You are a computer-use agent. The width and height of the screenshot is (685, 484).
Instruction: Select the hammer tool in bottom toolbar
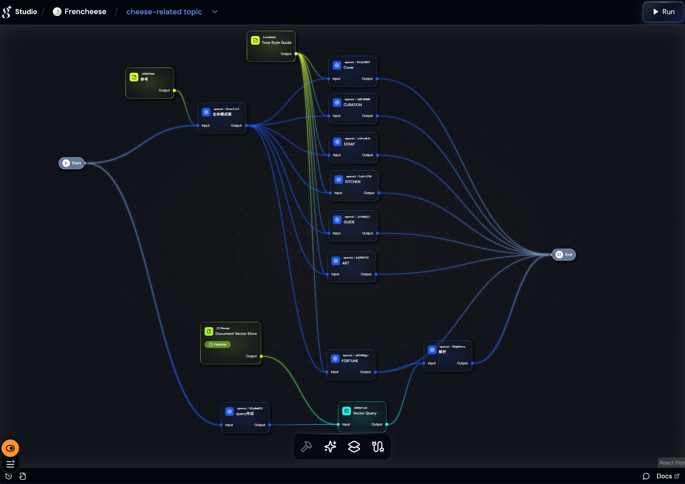[x=306, y=446]
